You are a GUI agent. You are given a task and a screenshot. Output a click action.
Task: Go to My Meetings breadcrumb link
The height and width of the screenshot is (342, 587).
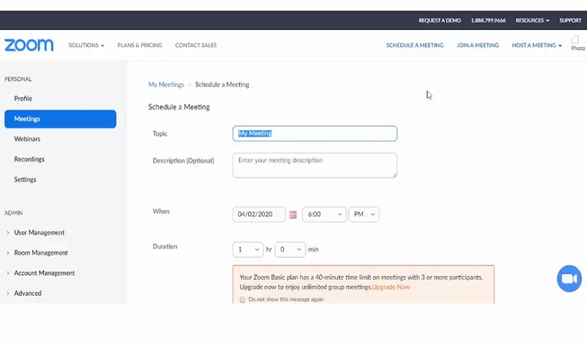tap(166, 84)
